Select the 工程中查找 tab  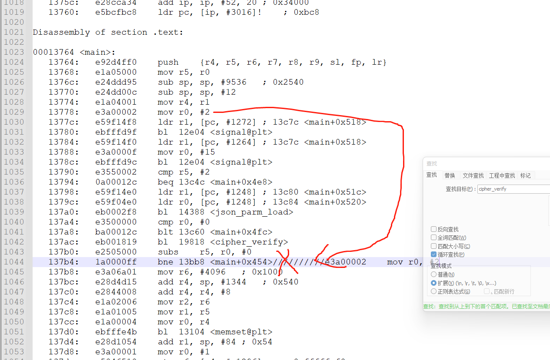502,175
